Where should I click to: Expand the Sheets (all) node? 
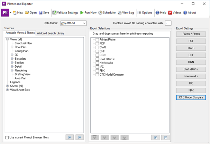[8, 86]
